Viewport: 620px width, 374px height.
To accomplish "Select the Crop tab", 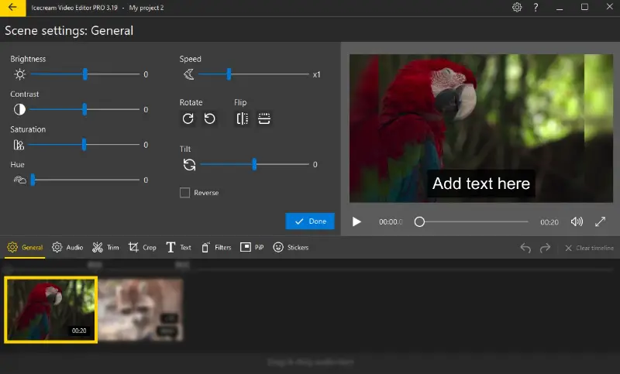I will (x=143, y=248).
